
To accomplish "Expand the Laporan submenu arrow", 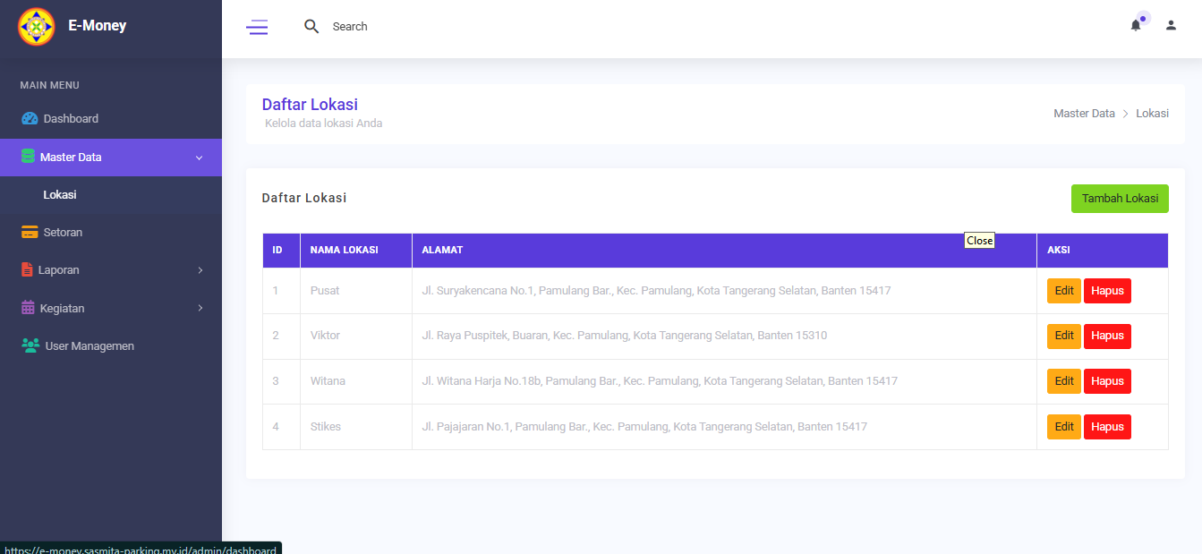I will 200,270.
